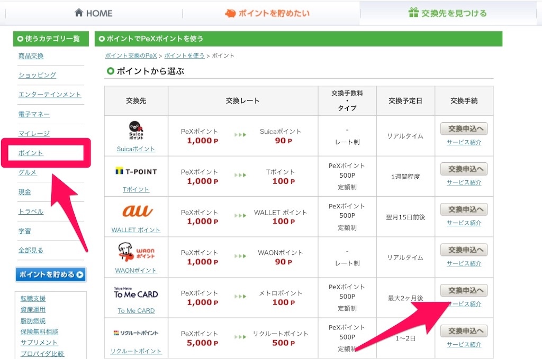542x359 pixels.
Task: Click the 交換レート column header
Action: pos(242,101)
